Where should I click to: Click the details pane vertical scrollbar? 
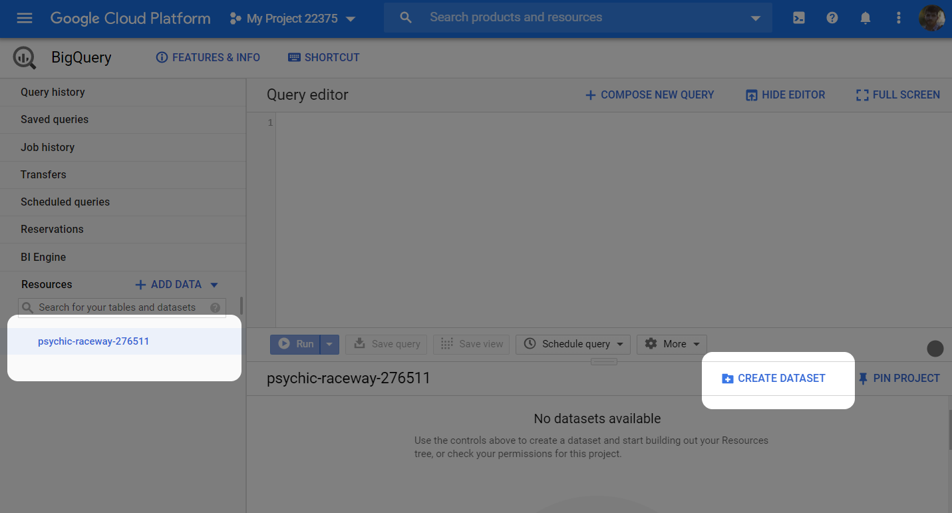coord(949,430)
